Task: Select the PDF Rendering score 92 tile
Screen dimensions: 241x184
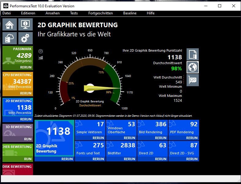Action: (x=184, y=128)
